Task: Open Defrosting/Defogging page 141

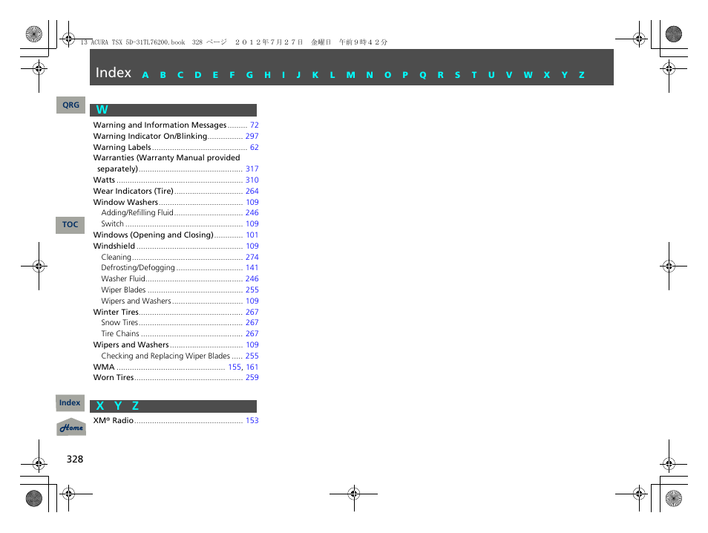Action: pos(252,268)
